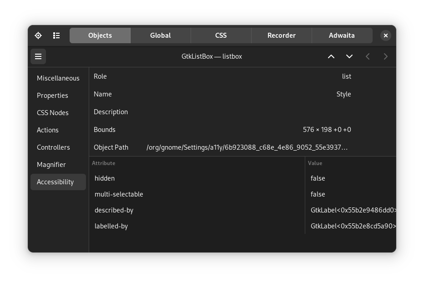424x283 pixels.
Task: Toggle the object list view icon
Action: 56,35
